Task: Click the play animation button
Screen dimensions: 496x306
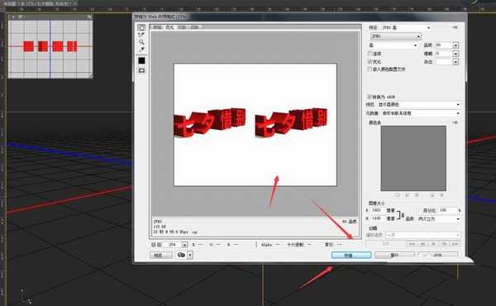Action: pos(433,244)
